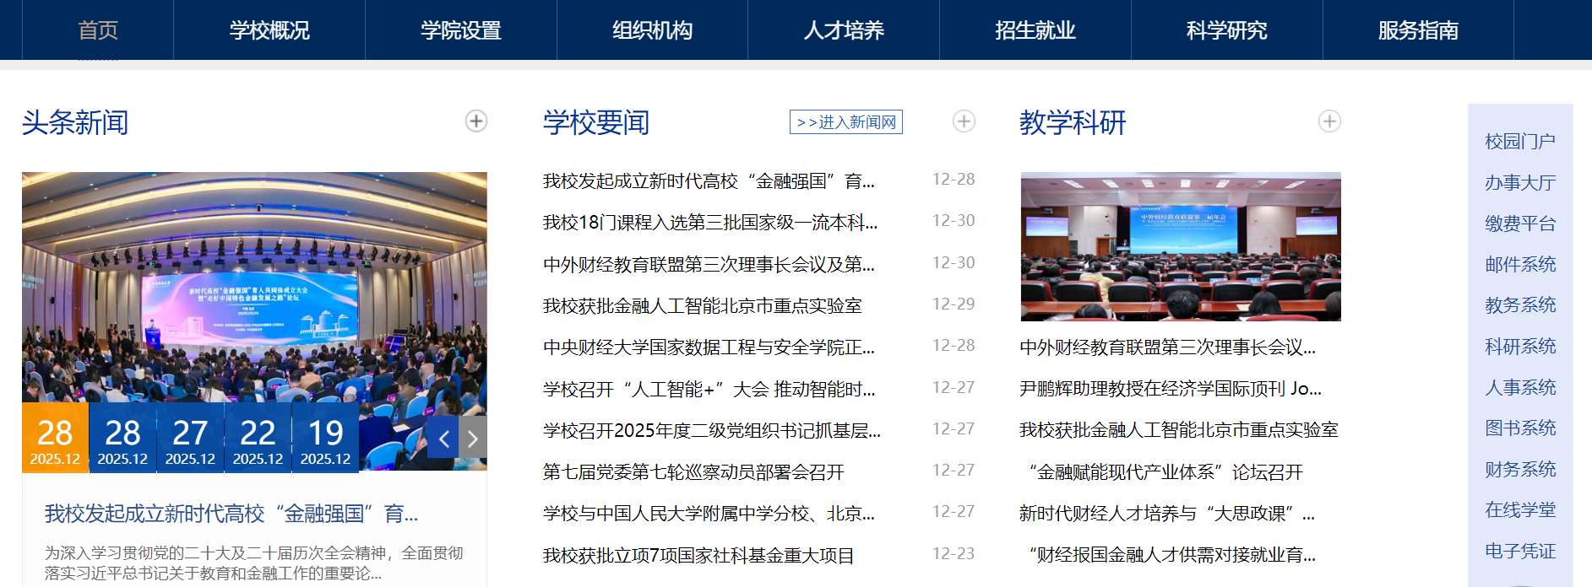The image size is (1592, 587).
Task: Click the 进入新闻网 button
Action: pyautogui.click(x=845, y=122)
